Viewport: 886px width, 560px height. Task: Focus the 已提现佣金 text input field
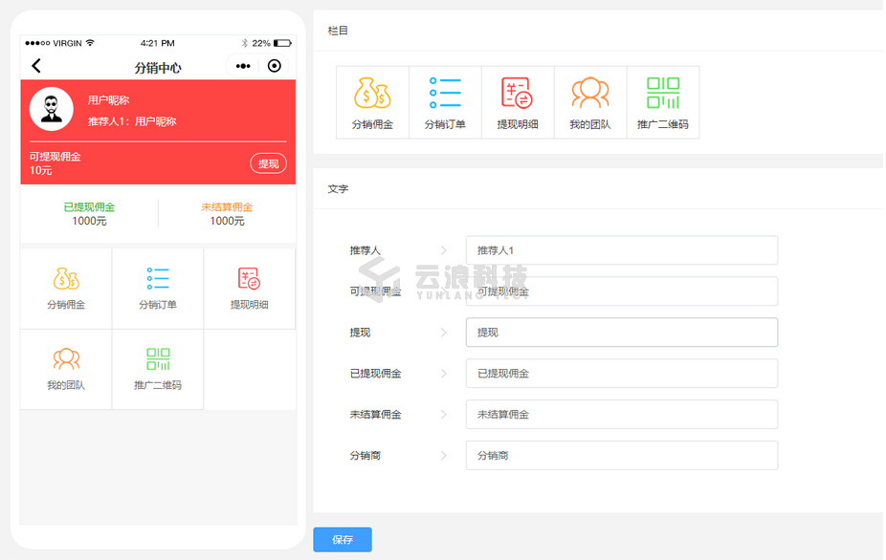click(621, 374)
